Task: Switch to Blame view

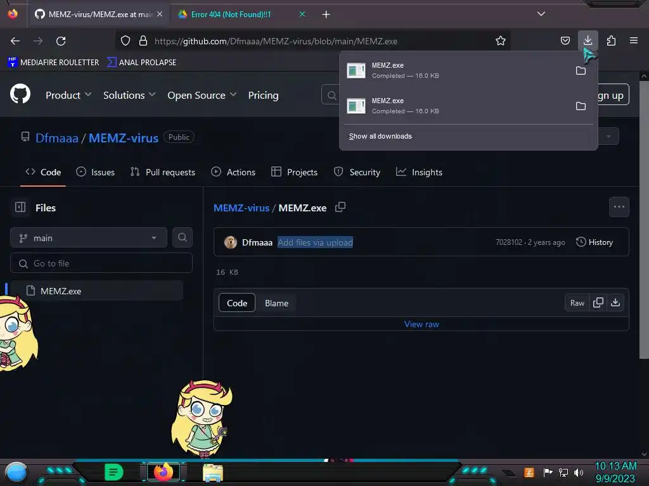Action: (x=276, y=303)
